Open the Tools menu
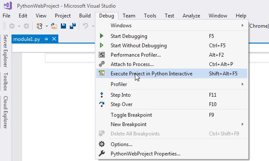269x161 pixels. (150, 16)
